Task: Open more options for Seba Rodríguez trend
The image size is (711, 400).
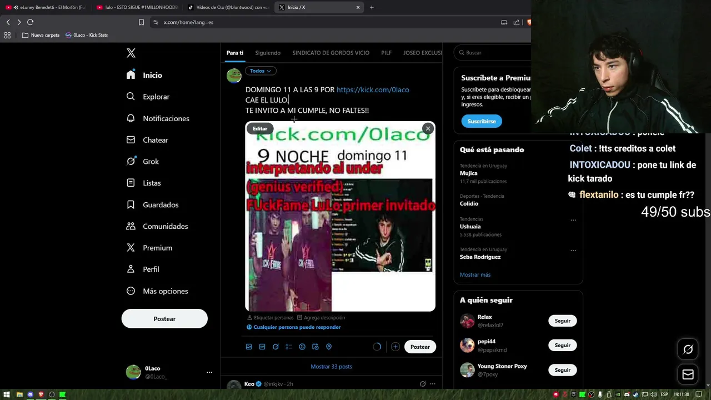Action: pos(573,251)
